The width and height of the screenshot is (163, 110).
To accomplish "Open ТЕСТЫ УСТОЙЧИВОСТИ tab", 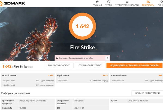I will pyautogui.click(x=127, y=5).
